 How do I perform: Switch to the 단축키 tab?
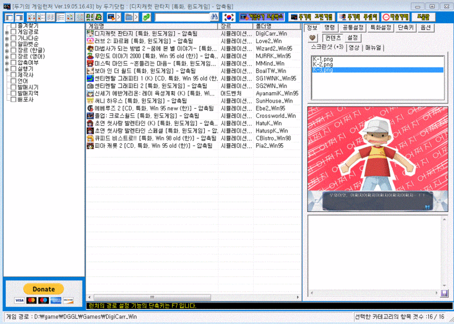[x=406, y=27]
